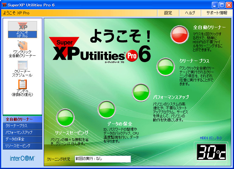Click the green リソースセービング orb

click(x=65, y=118)
